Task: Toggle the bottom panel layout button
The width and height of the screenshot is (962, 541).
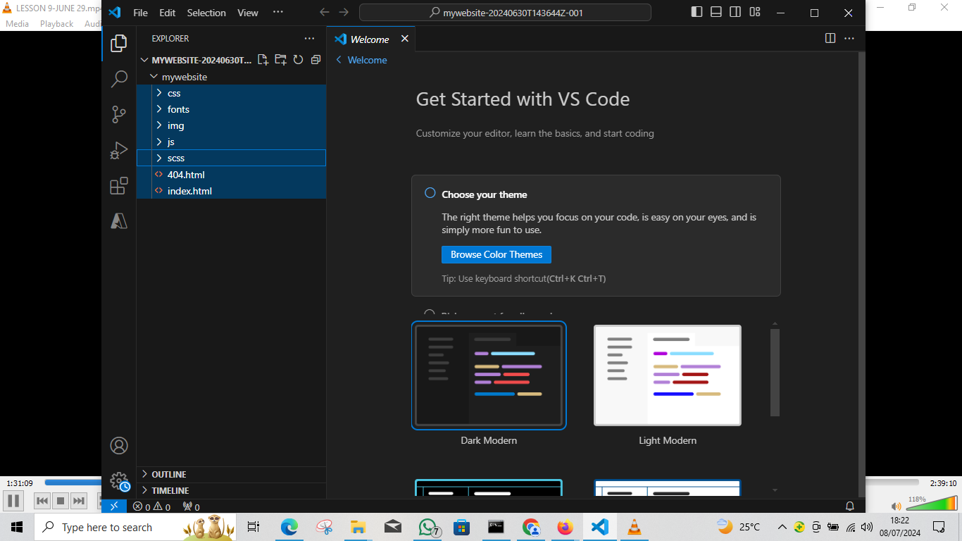Action: coord(716,12)
